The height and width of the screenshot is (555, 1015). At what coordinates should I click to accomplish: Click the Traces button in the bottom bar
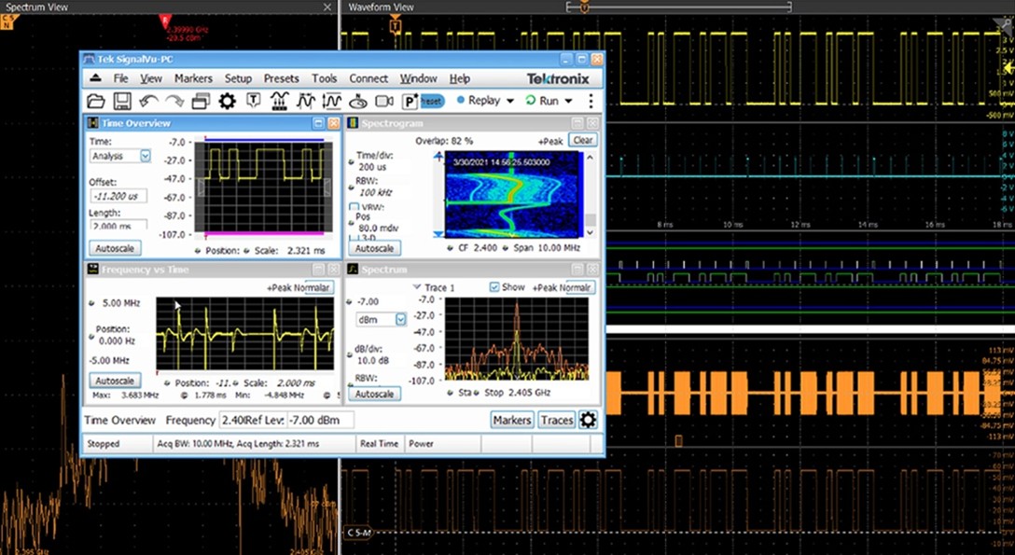pyautogui.click(x=556, y=420)
